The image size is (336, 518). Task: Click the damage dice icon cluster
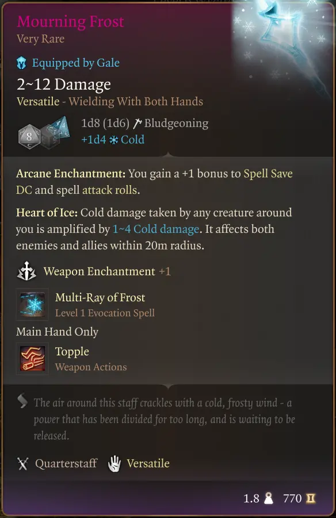coord(44,132)
